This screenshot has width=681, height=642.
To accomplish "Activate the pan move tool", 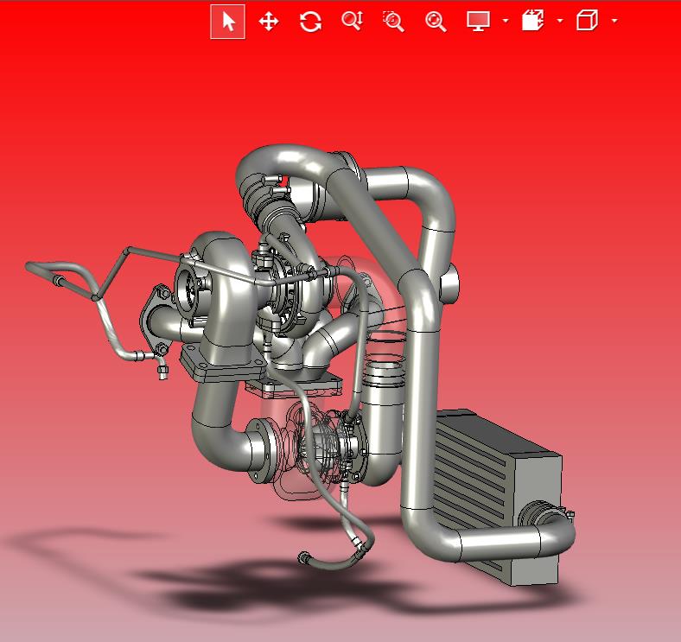I will click(269, 22).
